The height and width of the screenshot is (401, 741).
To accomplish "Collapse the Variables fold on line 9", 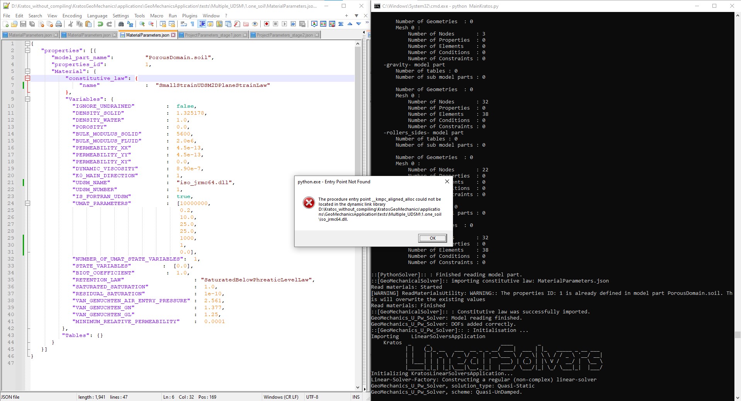I will pos(27,99).
